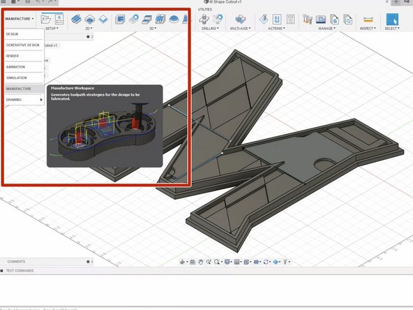Open a new design tab with plus
Image resolution: width=413 pixels, height=310 pixels.
click(396, 2)
